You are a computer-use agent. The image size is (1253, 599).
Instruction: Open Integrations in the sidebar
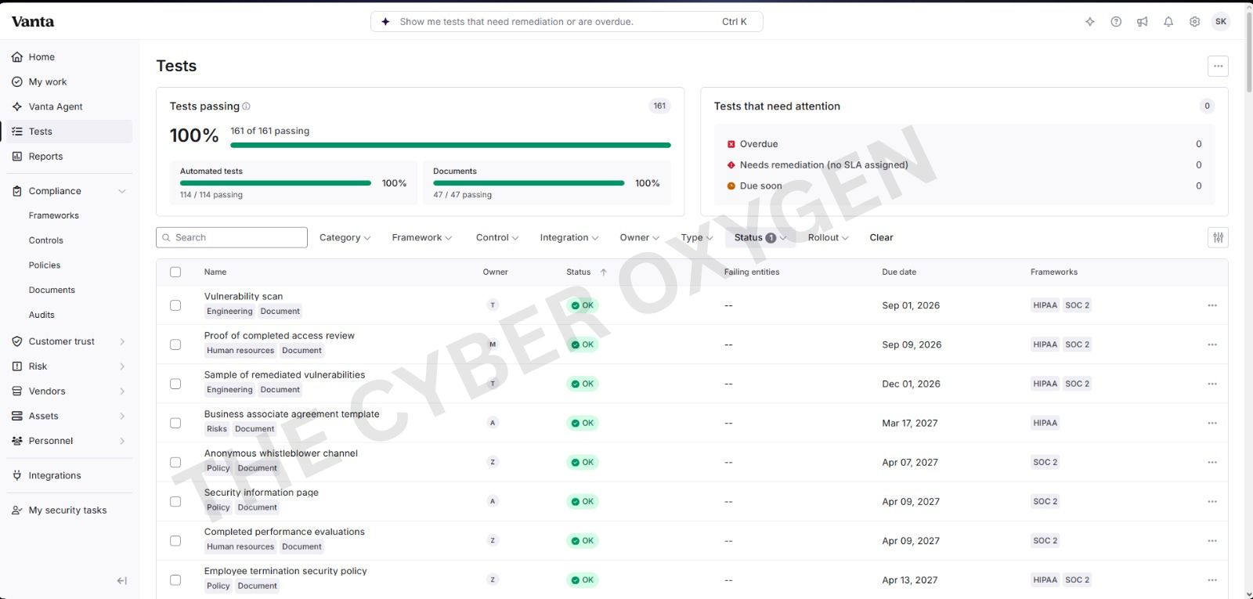tap(69, 475)
